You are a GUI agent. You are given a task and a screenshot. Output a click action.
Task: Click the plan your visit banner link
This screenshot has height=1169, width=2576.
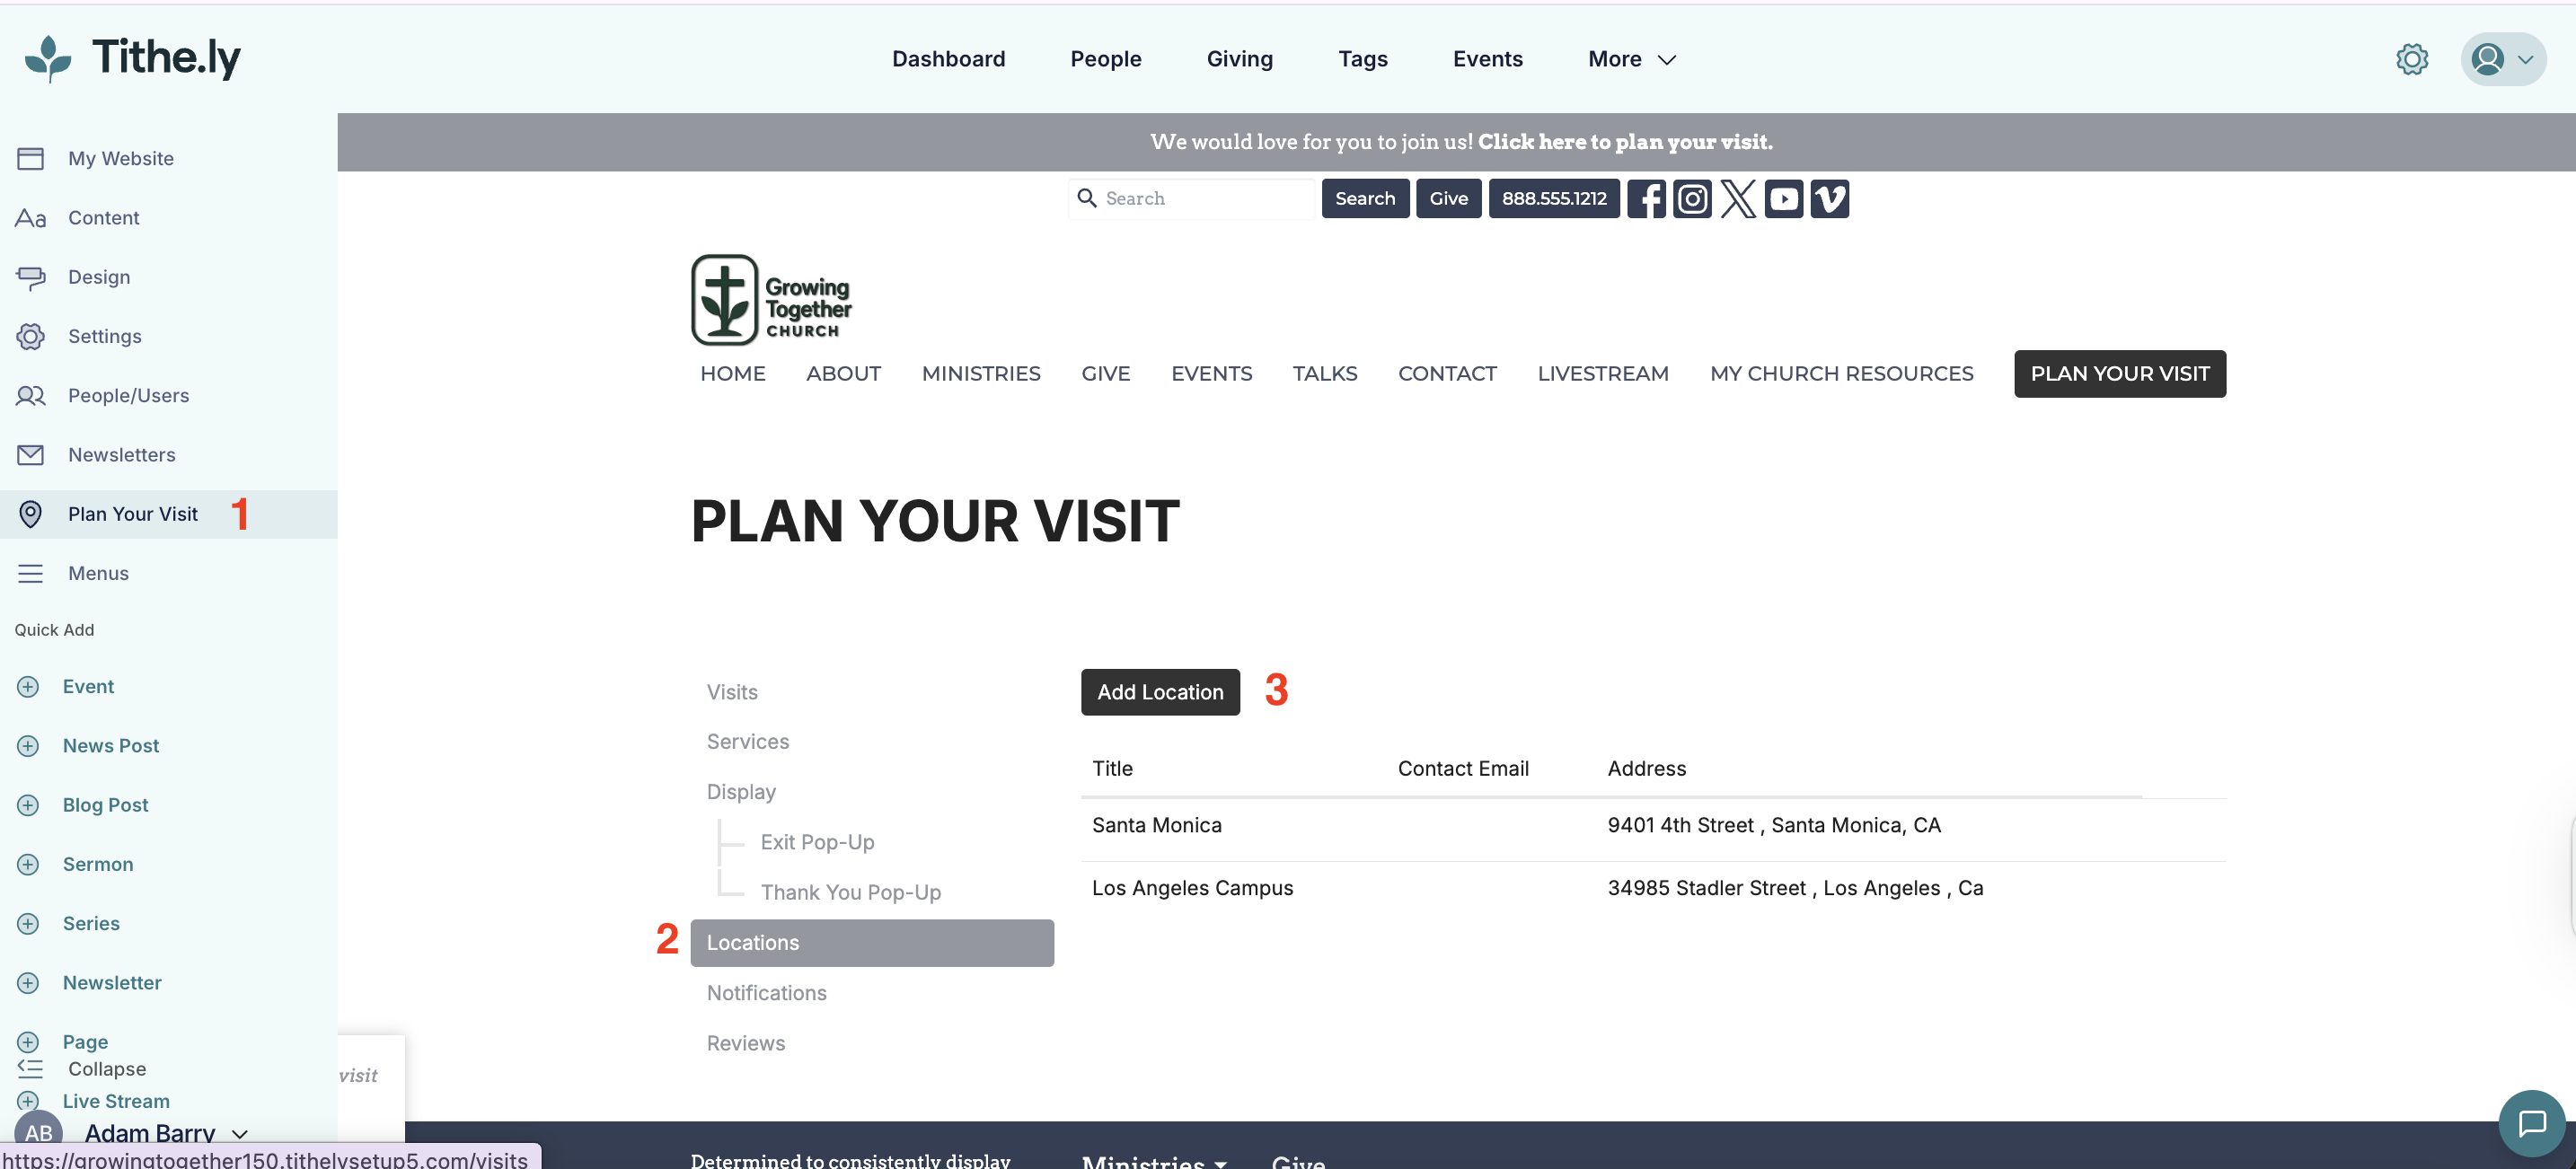[1625, 142]
